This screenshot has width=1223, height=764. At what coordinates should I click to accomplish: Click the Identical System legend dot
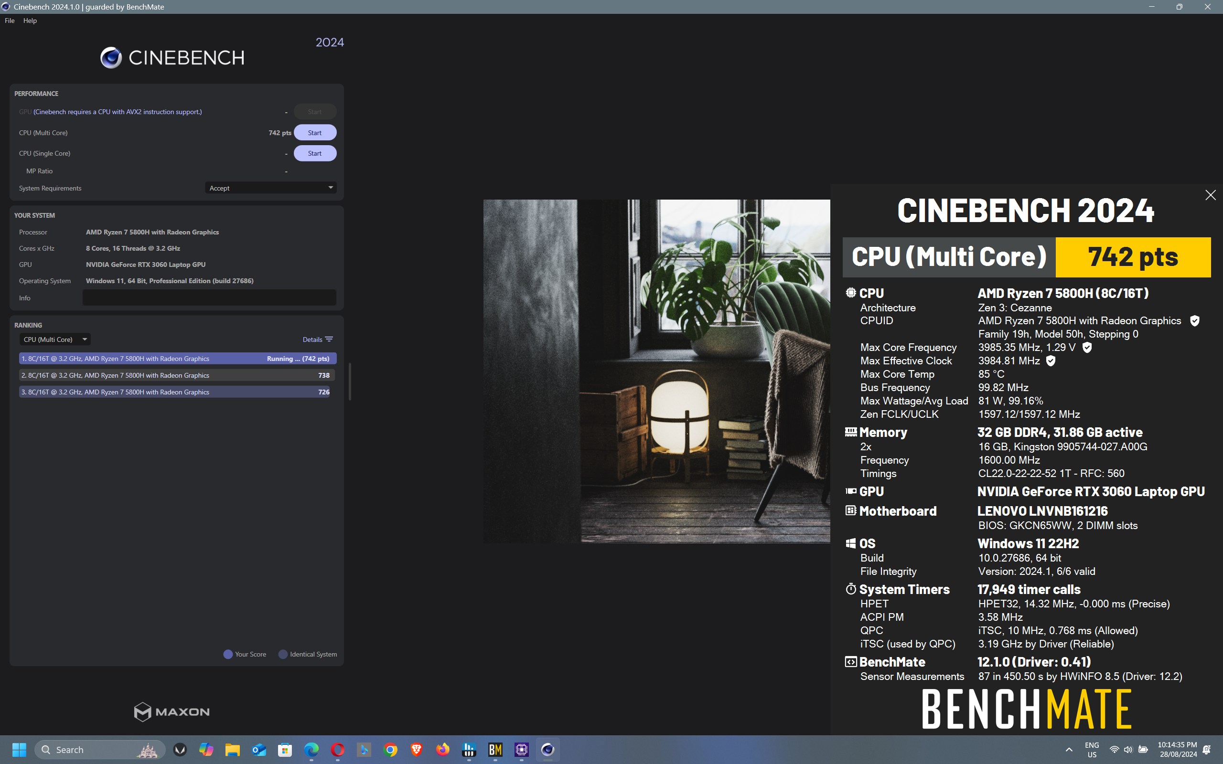click(283, 654)
